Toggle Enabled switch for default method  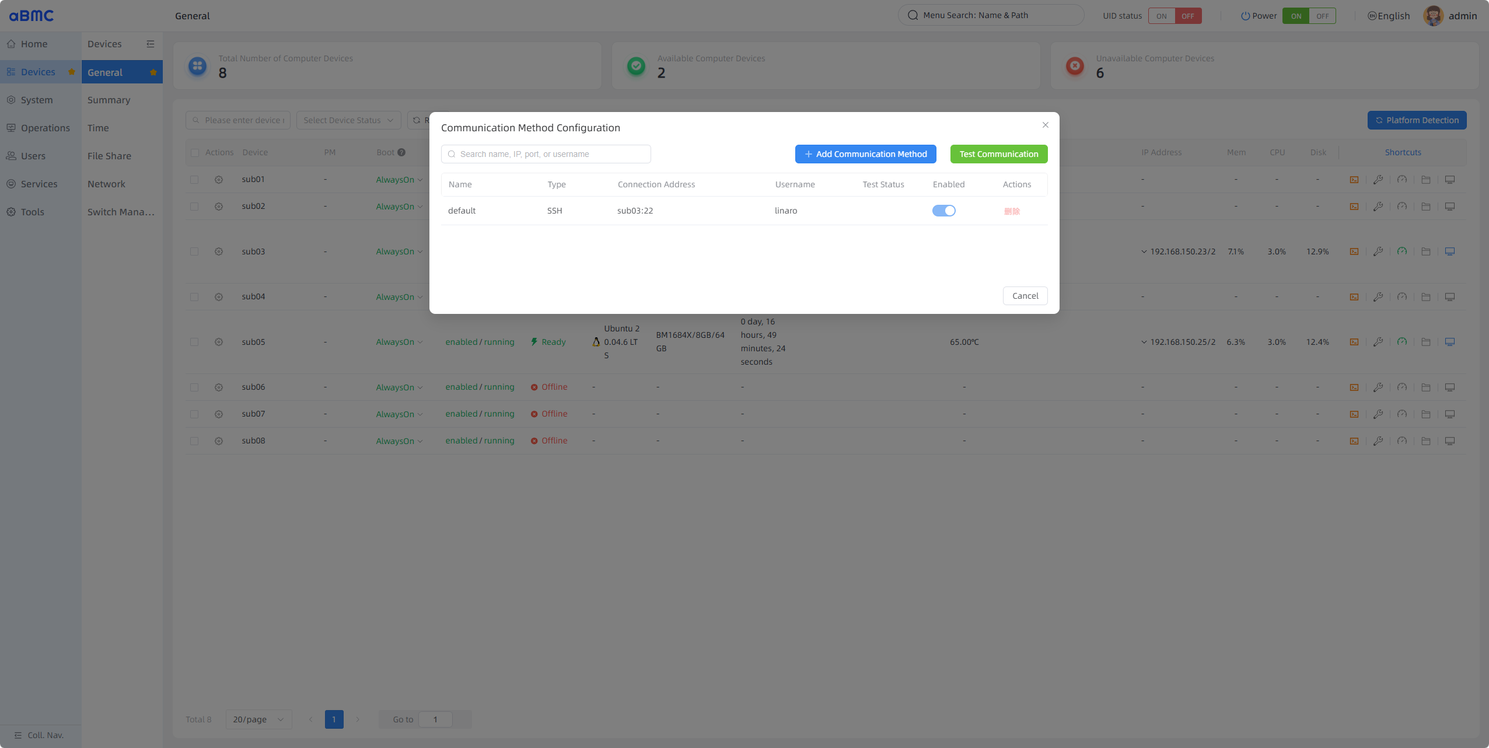tap(943, 211)
